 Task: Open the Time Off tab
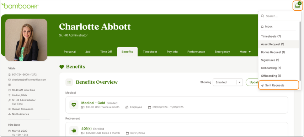pos(106,52)
